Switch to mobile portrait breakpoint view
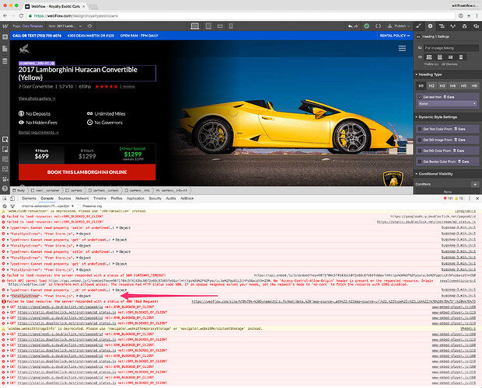Image resolution: width=482 pixels, height=388 pixels. coord(231,26)
